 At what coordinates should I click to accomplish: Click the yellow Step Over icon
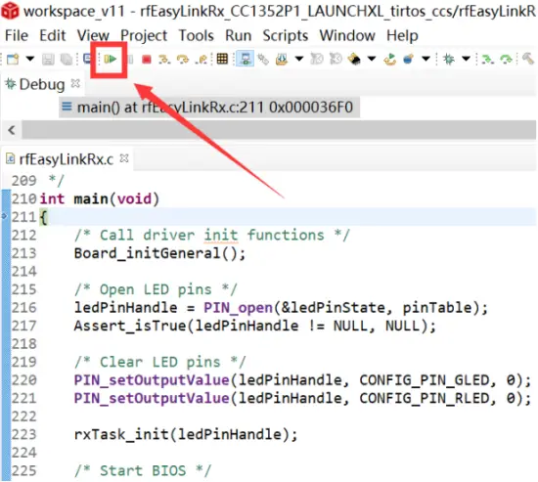click(x=183, y=60)
